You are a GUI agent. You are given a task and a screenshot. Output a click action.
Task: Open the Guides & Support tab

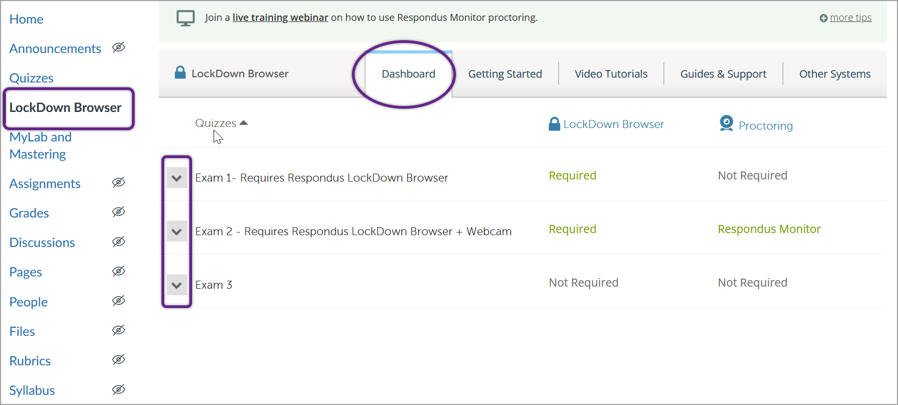pyautogui.click(x=723, y=74)
